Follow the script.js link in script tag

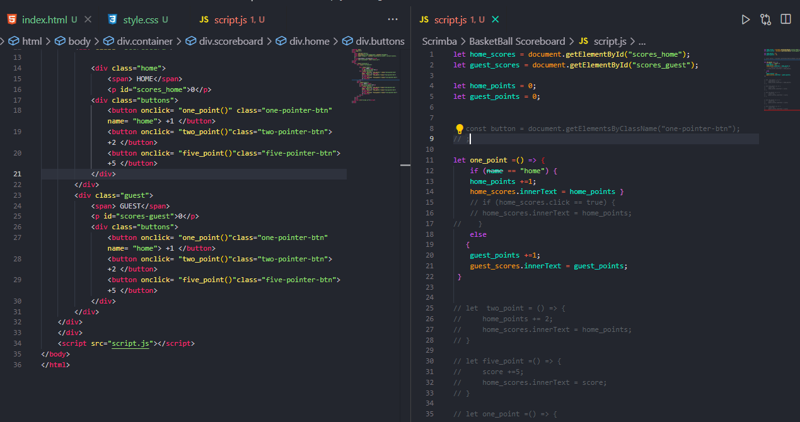130,343
